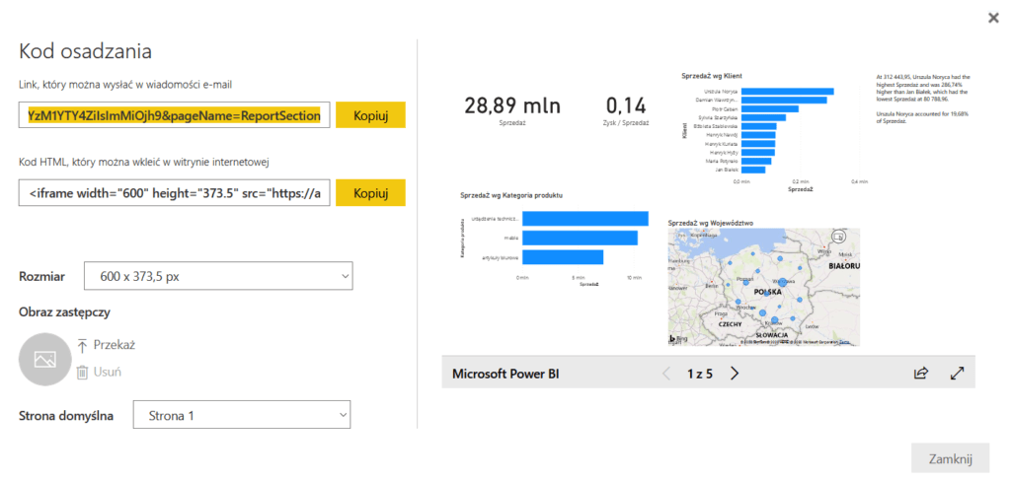Copy the HTML iframe code with Kopiuj

[x=370, y=192]
